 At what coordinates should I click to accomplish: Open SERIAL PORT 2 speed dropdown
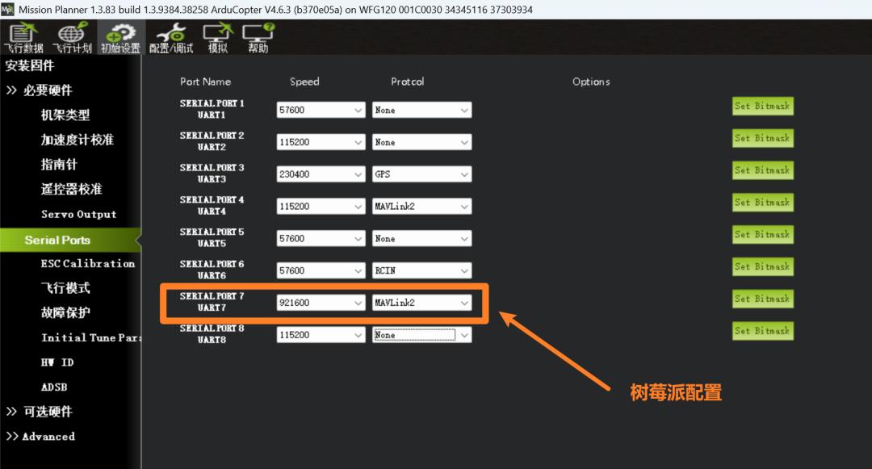coord(321,142)
